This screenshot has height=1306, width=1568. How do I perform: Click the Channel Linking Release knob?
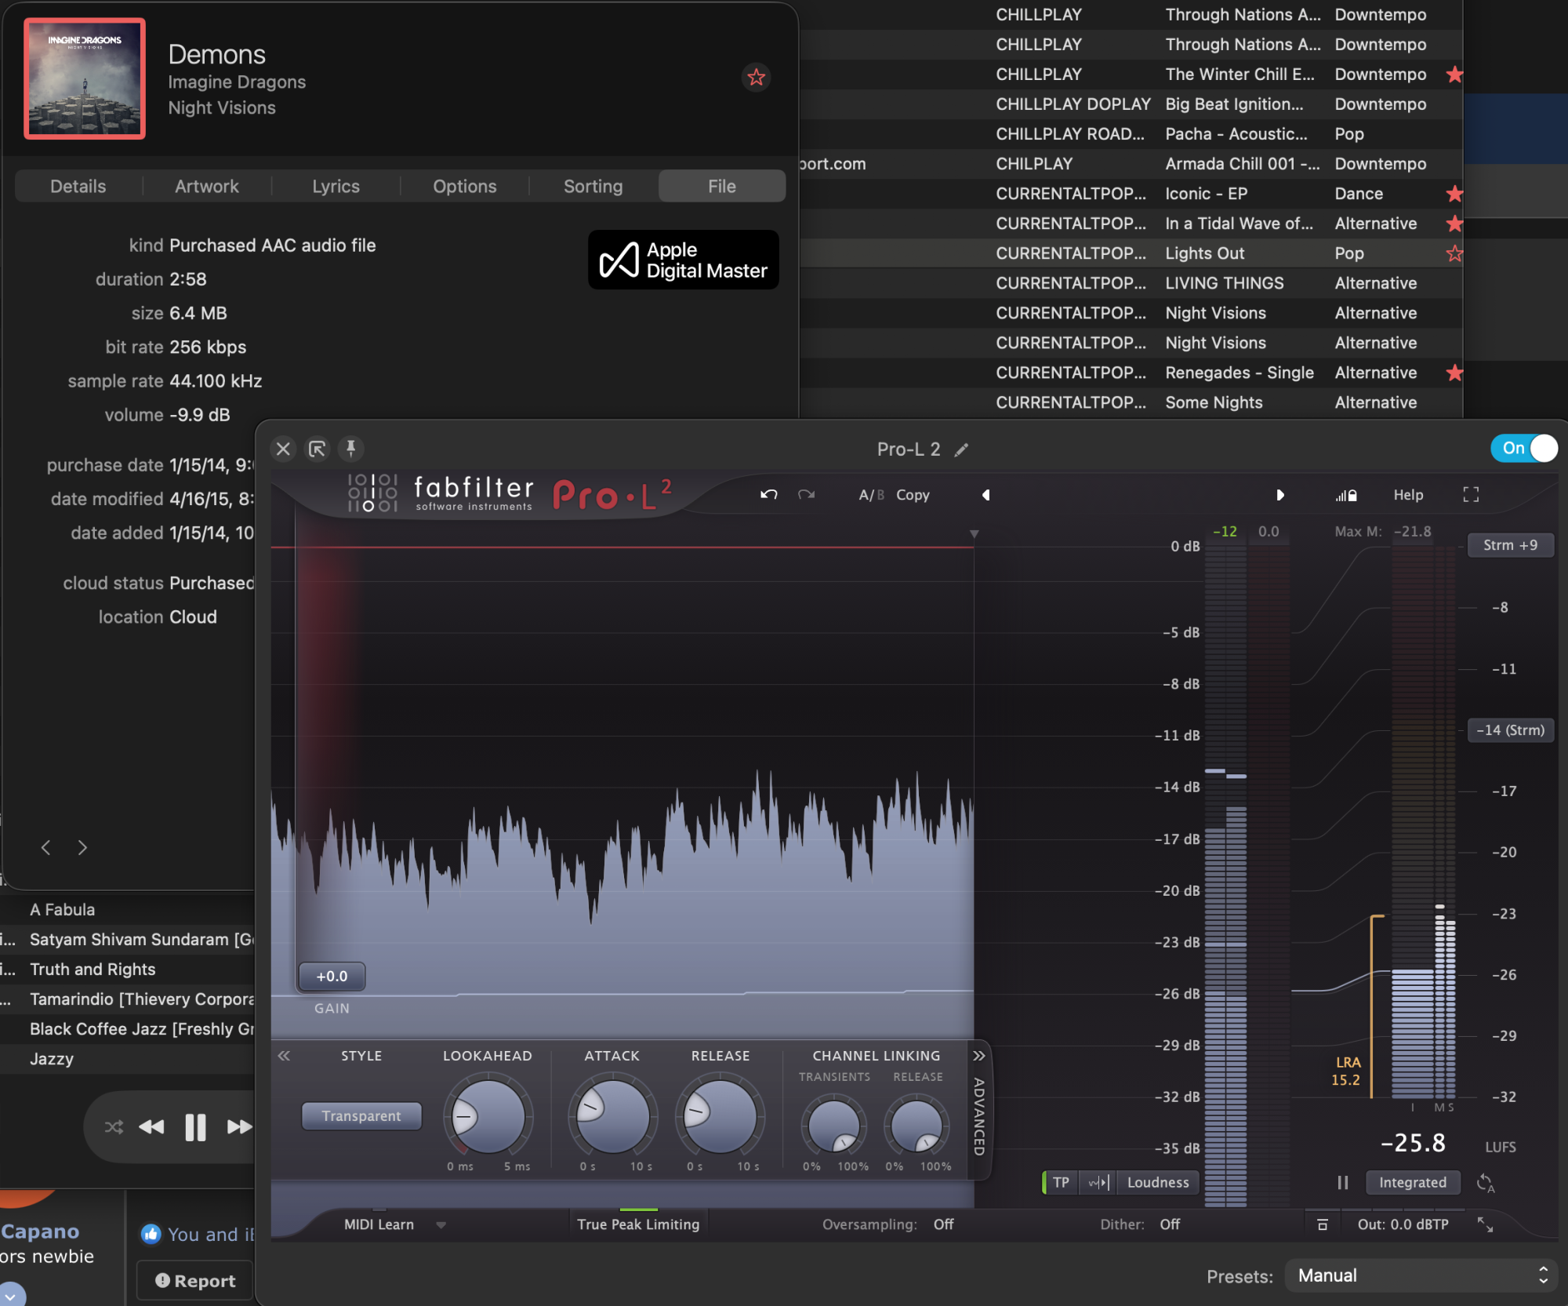pos(916,1126)
